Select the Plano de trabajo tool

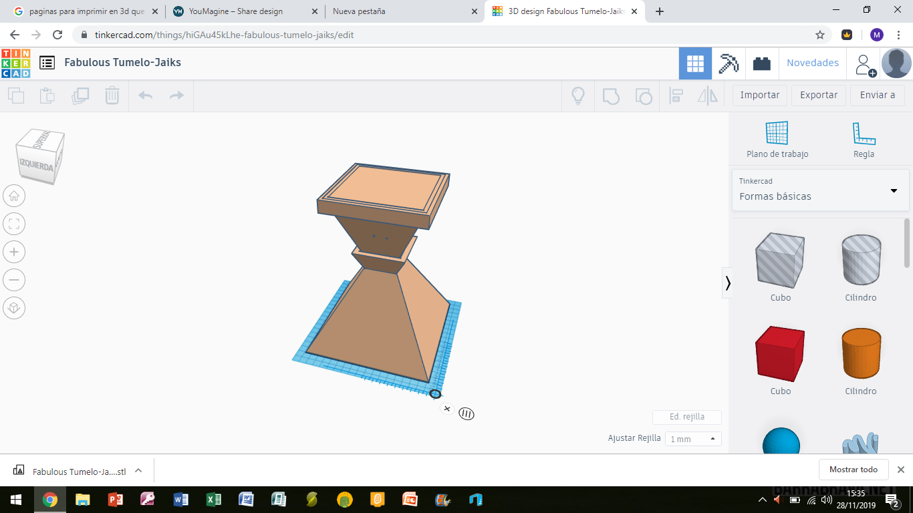(x=777, y=140)
